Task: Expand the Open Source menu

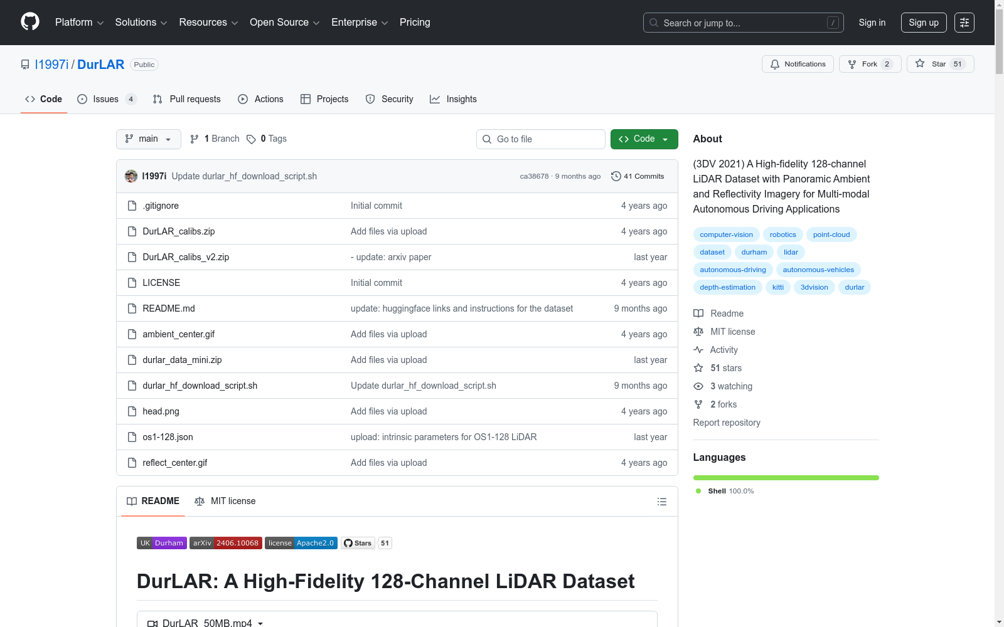Action: pos(285,23)
